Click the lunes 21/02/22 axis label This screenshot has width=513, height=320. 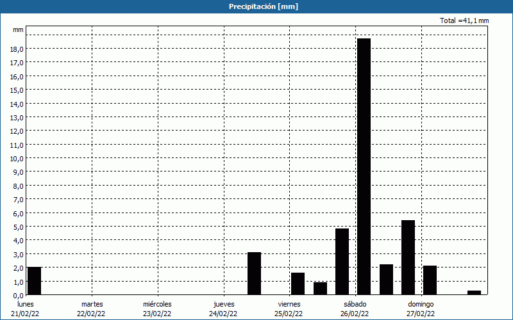(x=26, y=309)
